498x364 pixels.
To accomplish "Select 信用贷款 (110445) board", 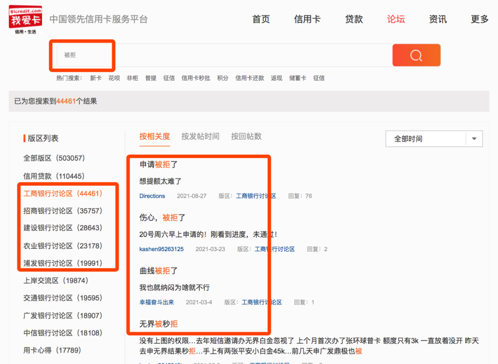I will click(x=54, y=176).
